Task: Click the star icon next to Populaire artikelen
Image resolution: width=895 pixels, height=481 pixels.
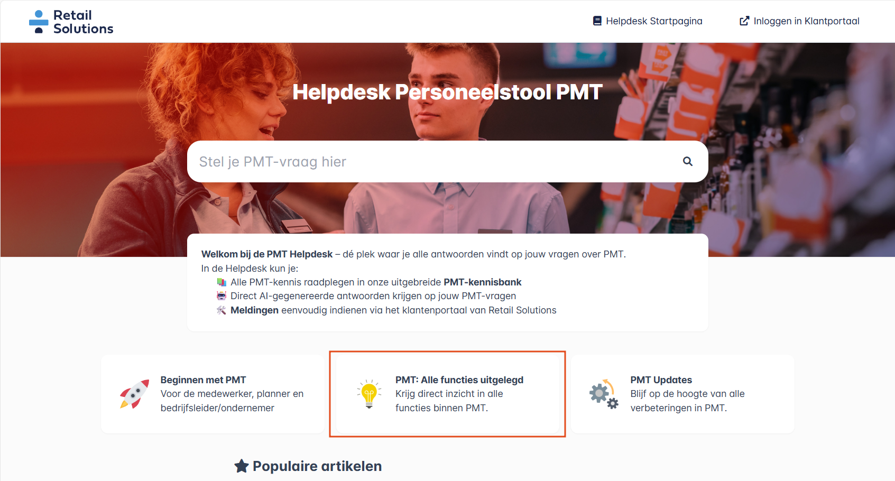Action: 242,466
